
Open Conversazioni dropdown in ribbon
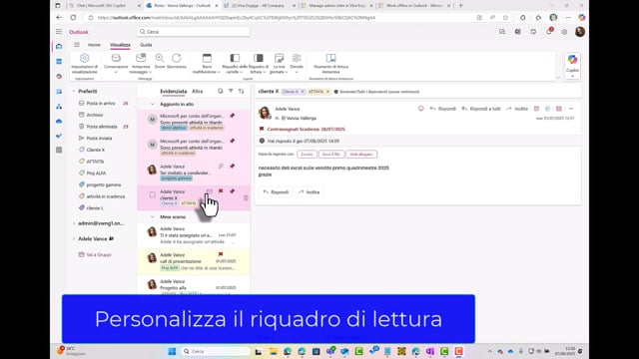coord(116,64)
